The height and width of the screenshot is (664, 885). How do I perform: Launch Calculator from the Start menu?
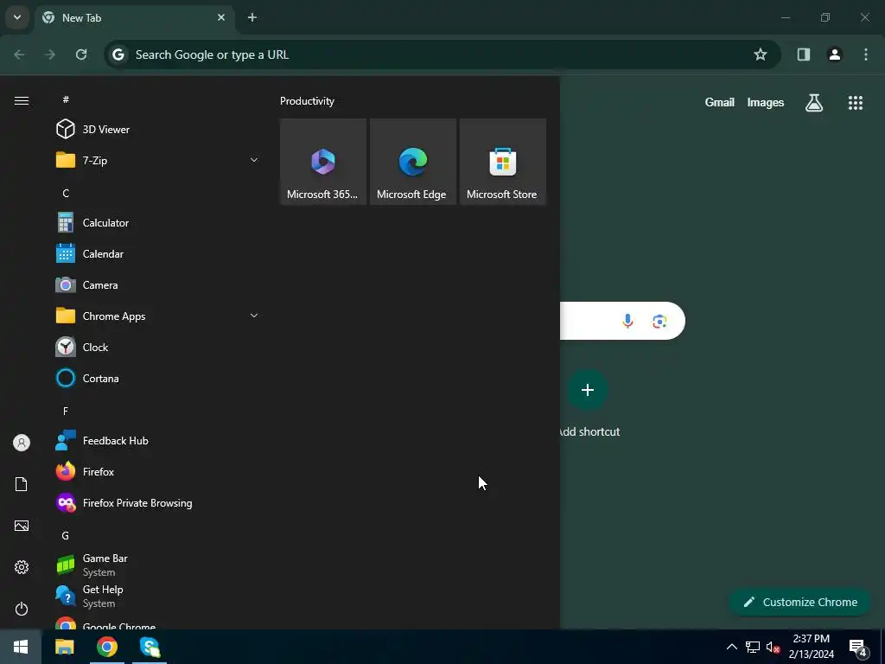coord(158,222)
